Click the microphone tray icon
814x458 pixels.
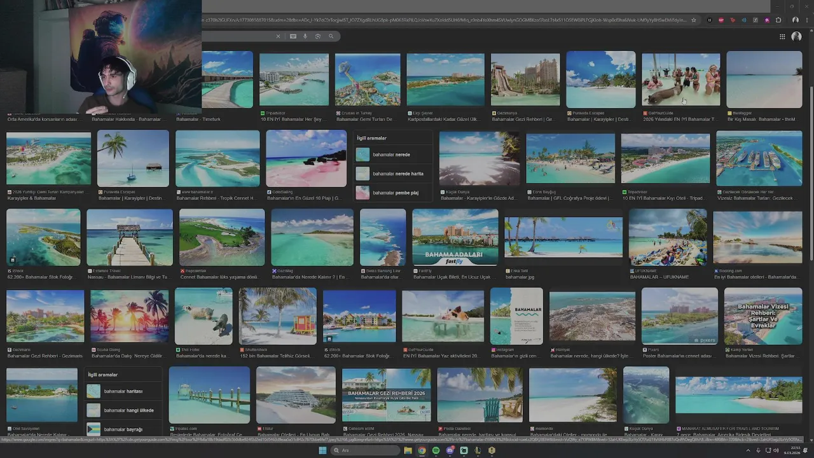coord(758,450)
